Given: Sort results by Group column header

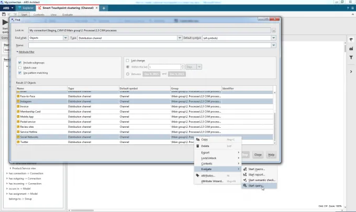Looking at the screenshot, I should (x=196, y=88).
